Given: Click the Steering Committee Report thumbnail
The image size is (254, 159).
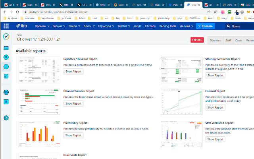Looking at the screenshot, I should tap(181, 70).
